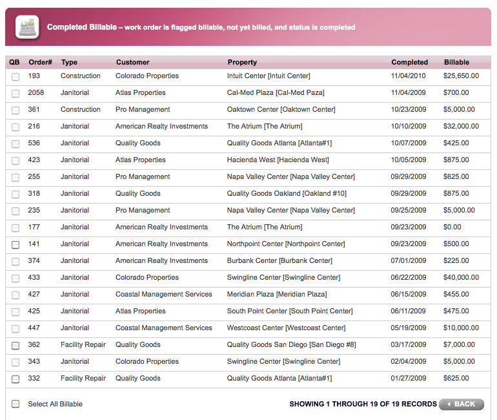Click the Order# column header
The width and height of the screenshot is (497, 420).
click(x=40, y=62)
